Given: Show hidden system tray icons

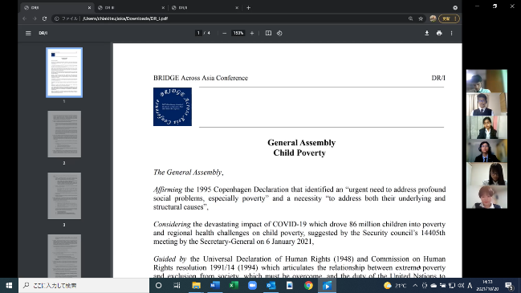Looking at the screenshot, I should point(415,285).
